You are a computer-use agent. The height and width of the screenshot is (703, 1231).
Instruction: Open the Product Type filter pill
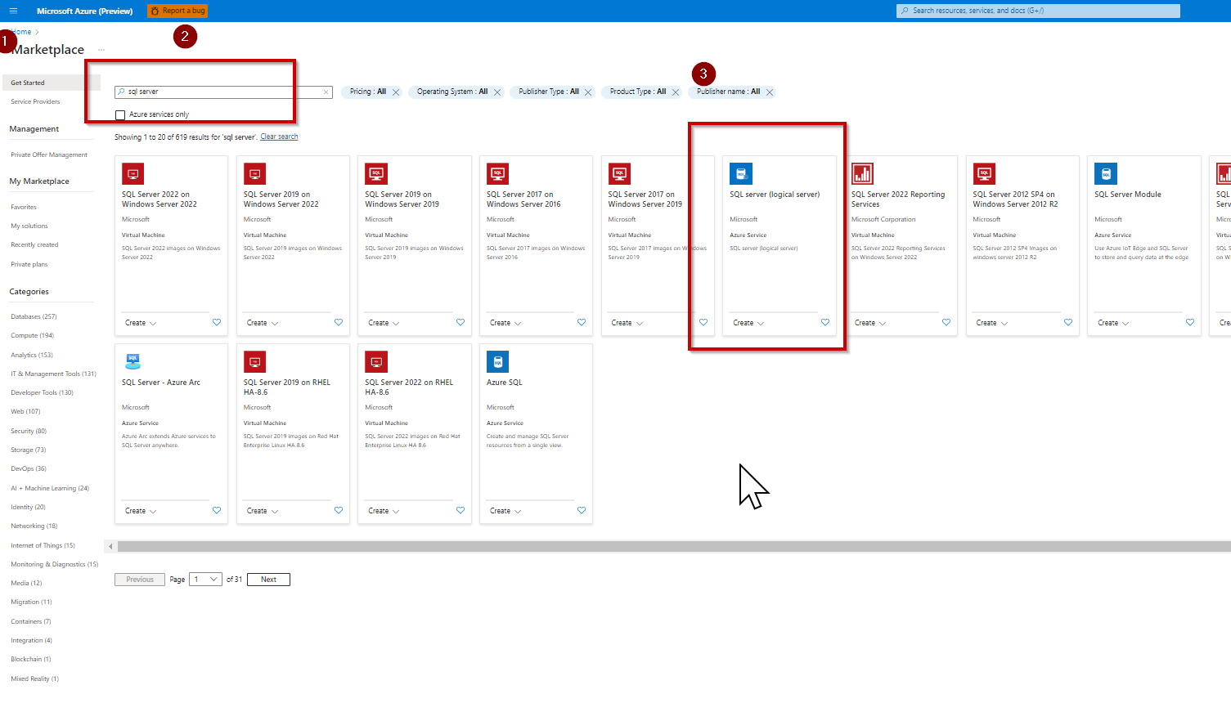(638, 92)
